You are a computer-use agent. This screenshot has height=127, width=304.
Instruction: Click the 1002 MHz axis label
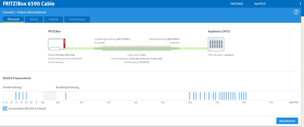point(293,102)
